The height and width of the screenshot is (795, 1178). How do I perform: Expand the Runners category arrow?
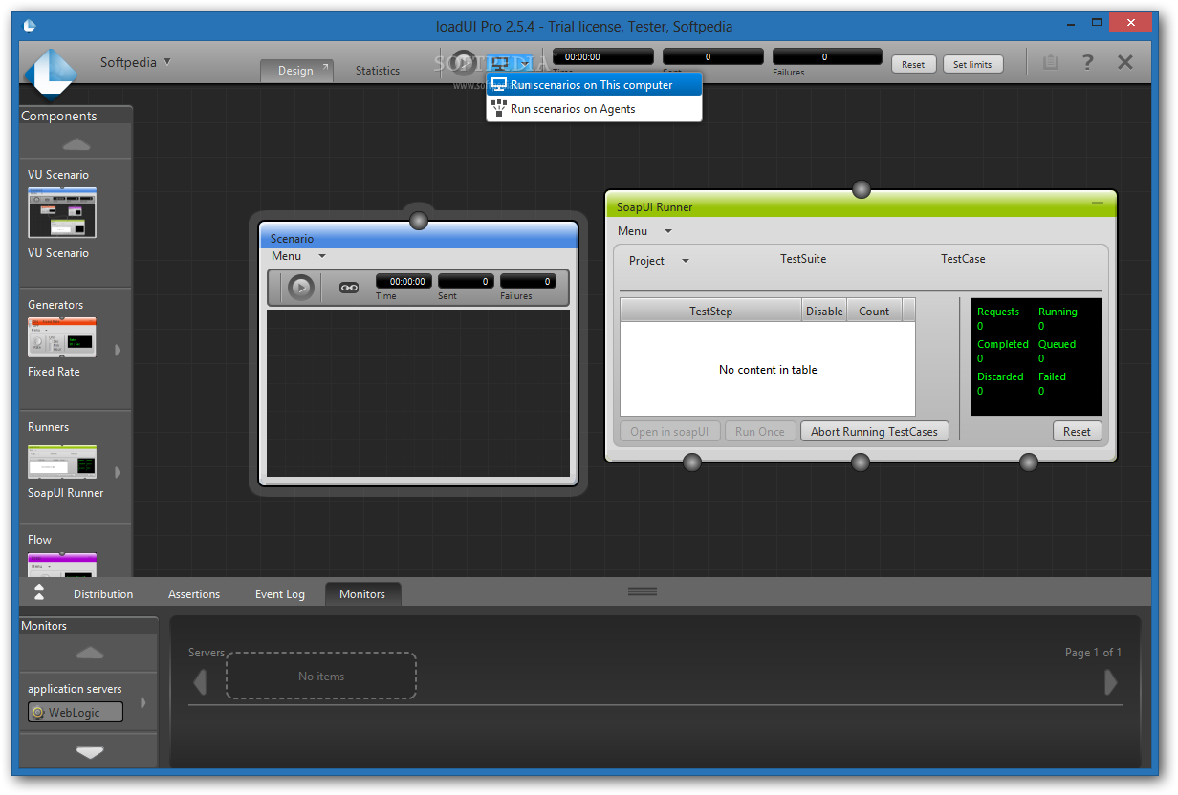118,471
